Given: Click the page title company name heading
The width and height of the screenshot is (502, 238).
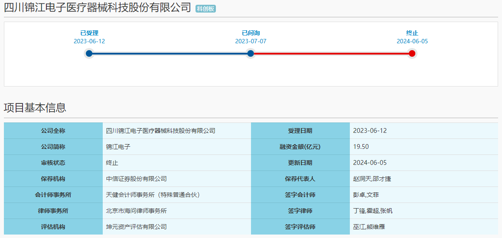Looking at the screenshot, I should 98,7.
